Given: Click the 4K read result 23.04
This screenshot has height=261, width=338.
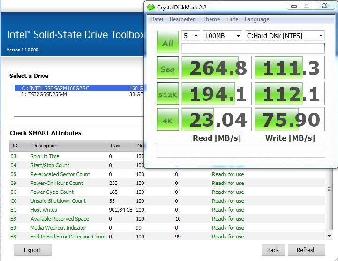Looking at the screenshot, I should 217,119.
